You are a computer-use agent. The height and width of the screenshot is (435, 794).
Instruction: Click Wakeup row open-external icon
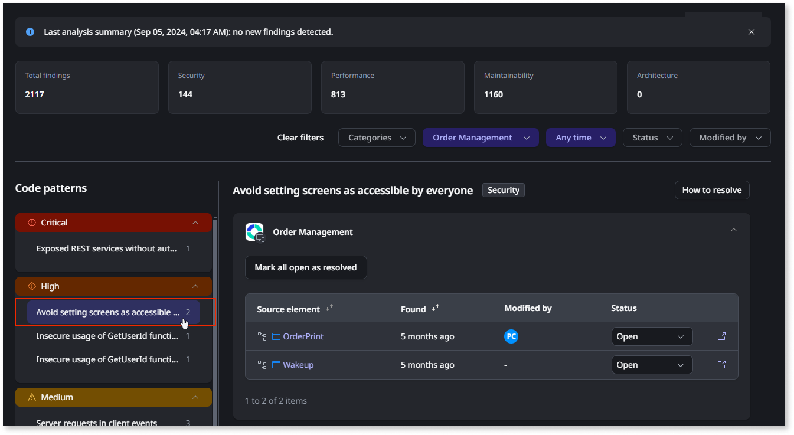click(x=721, y=365)
